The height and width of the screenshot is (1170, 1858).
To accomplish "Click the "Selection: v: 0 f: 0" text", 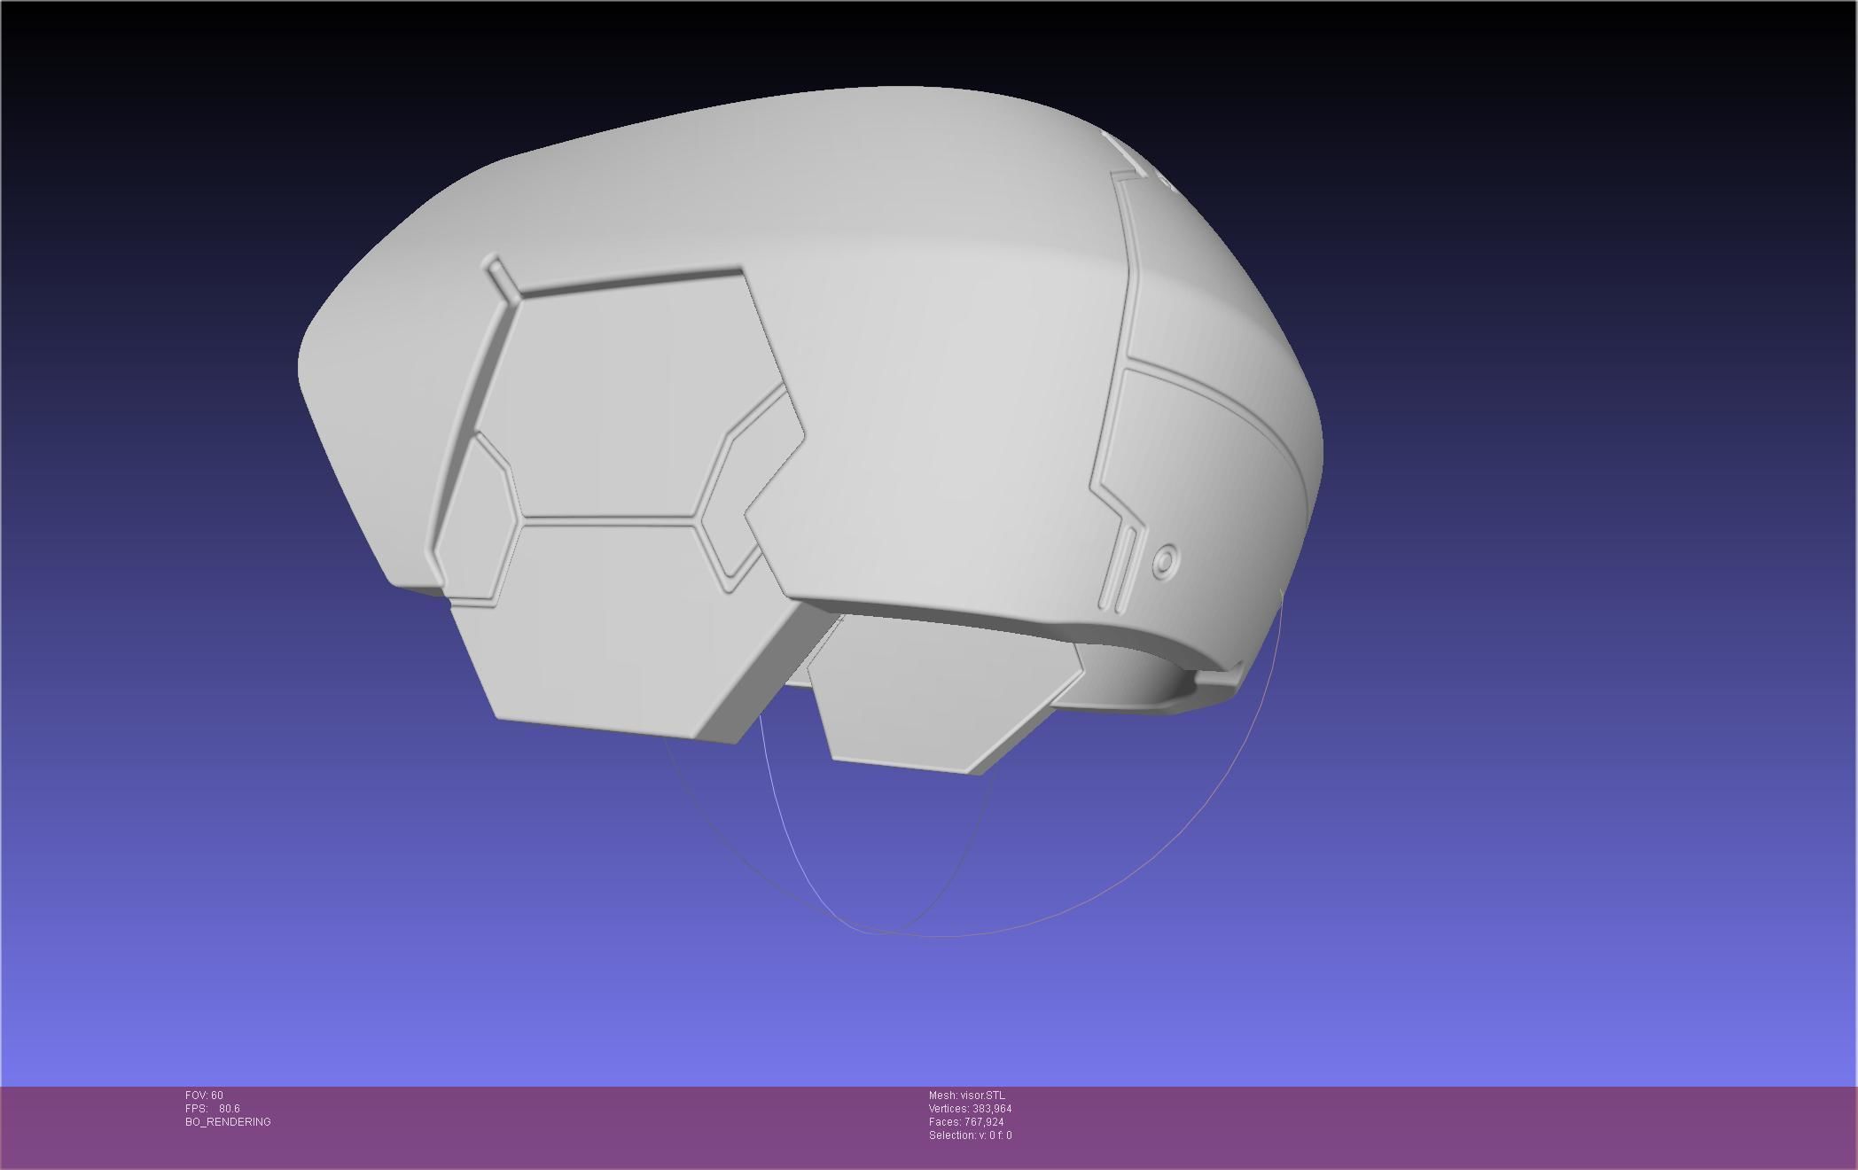I will (970, 1135).
